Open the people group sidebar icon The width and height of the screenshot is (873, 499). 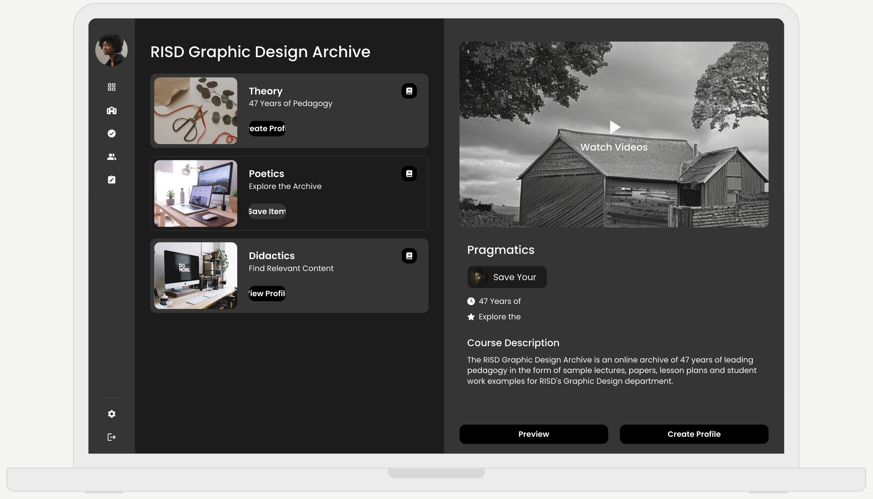coord(112,157)
